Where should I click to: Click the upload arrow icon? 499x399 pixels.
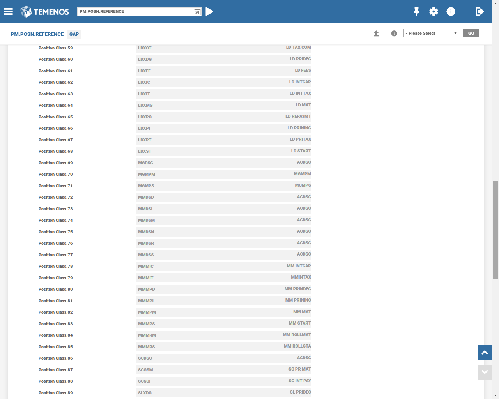click(x=376, y=34)
